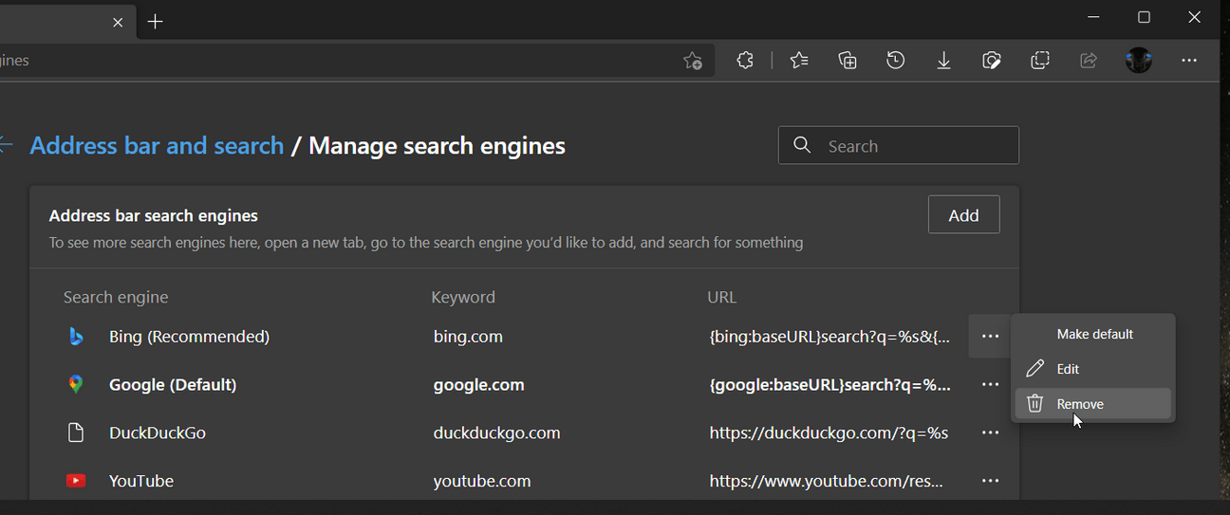The image size is (1230, 515).
Task: Click the duckduckgo.com keyword
Action: (496, 432)
